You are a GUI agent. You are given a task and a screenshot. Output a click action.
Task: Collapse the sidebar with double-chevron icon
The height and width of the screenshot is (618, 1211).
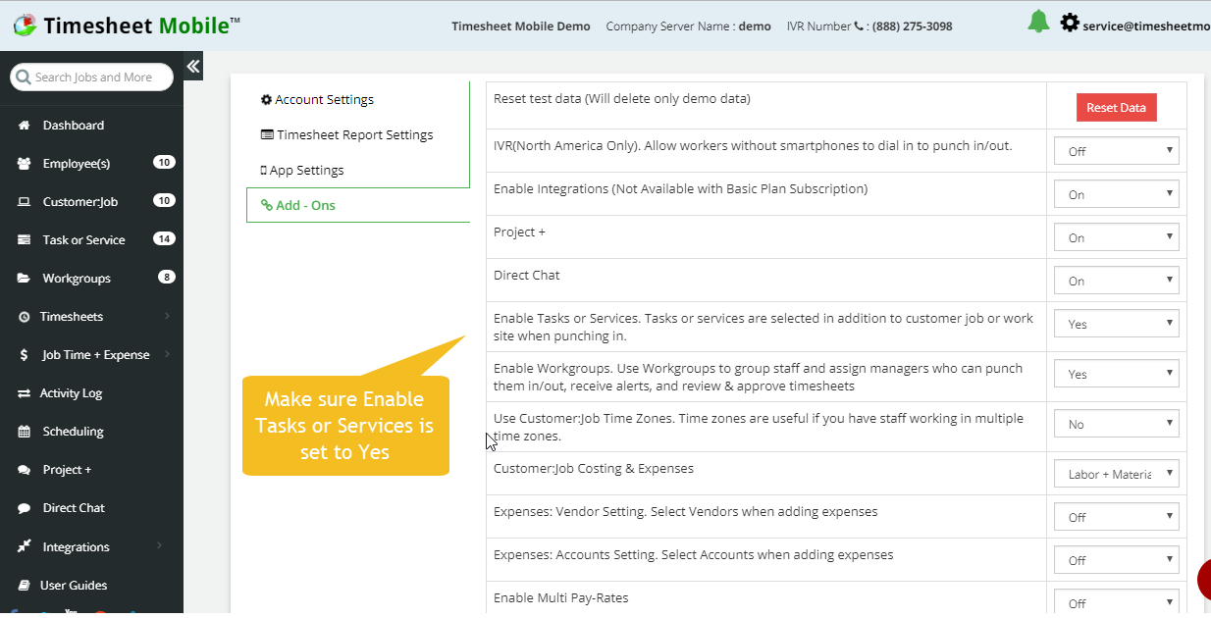(x=193, y=66)
